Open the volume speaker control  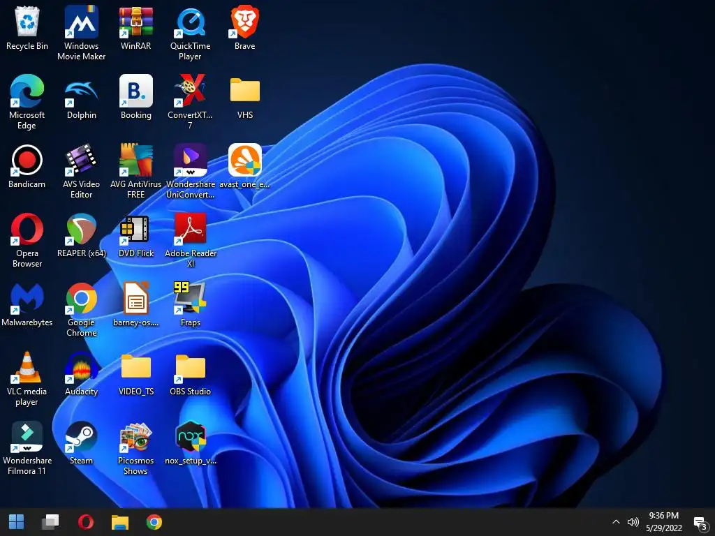[x=633, y=522]
